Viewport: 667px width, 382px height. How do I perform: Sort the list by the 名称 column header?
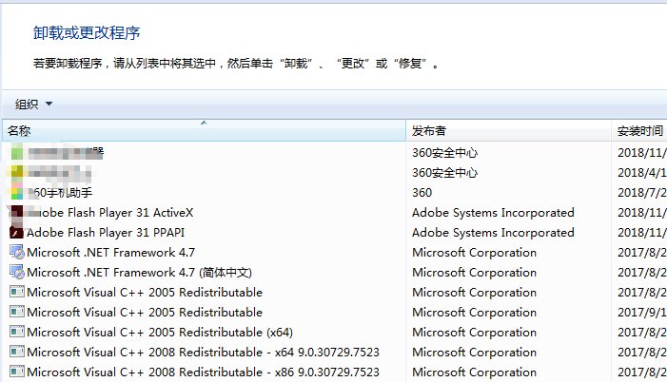click(204, 131)
